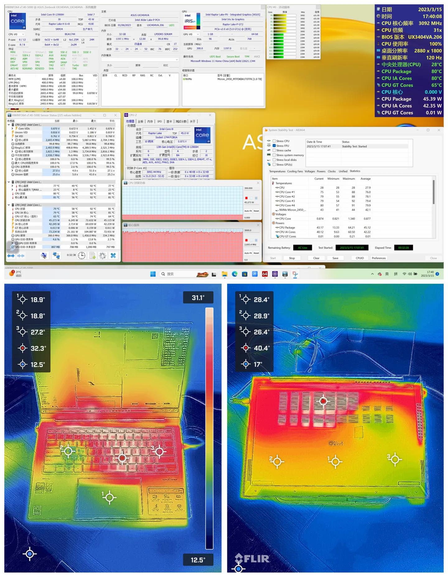The height and width of the screenshot is (577, 448).
Task: Click the HWiNFO settings gear icon
Action: coord(102,256)
